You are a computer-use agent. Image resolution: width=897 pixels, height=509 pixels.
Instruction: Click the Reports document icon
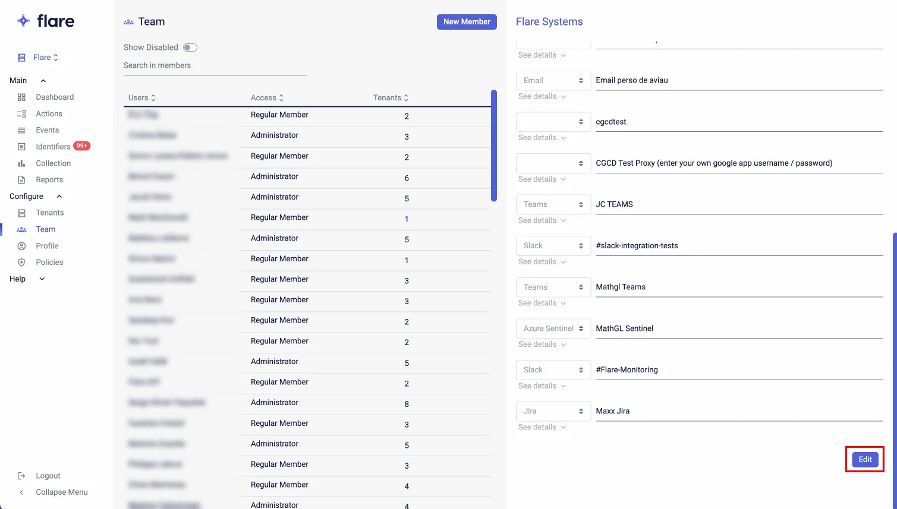[x=21, y=180]
